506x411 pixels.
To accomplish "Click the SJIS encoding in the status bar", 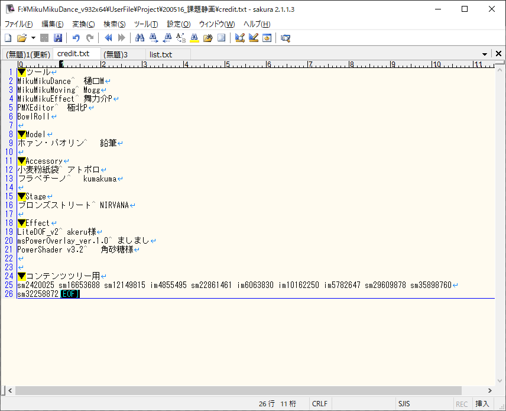I will (404, 404).
